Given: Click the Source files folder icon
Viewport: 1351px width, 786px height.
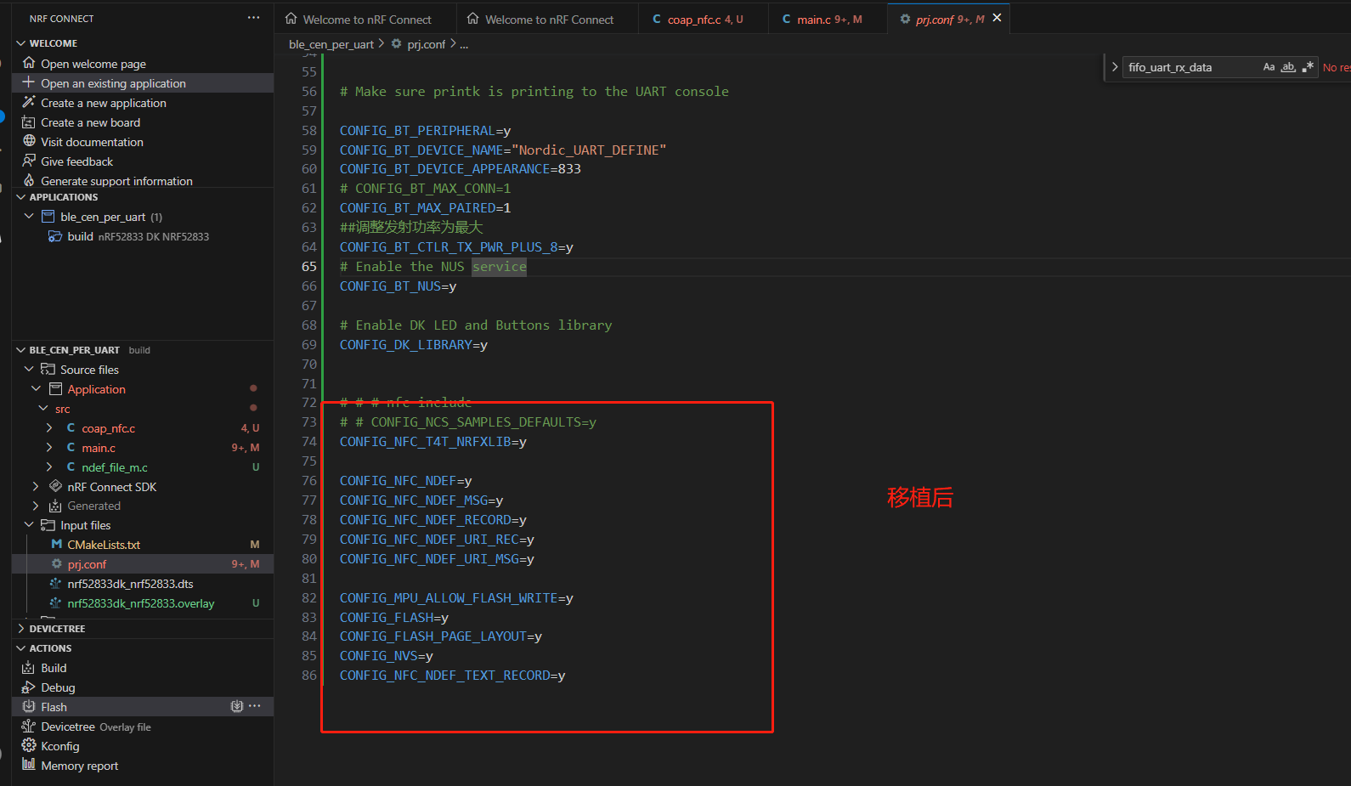Looking at the screenshot, I should (x=48, y=370).
